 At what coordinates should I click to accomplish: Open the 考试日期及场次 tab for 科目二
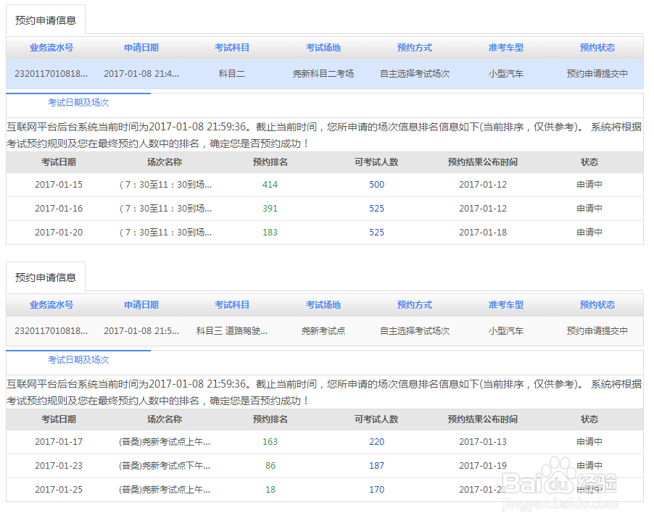[79, 102]
